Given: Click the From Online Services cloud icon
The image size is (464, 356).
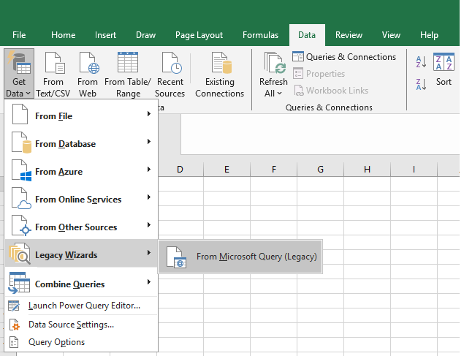Looking at the screenshot, I should pos(21,198).
